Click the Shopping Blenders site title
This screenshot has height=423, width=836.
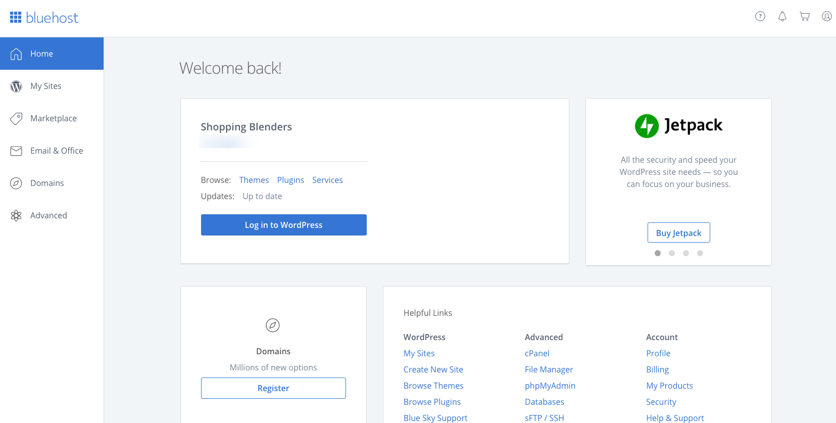pos(247,127)
